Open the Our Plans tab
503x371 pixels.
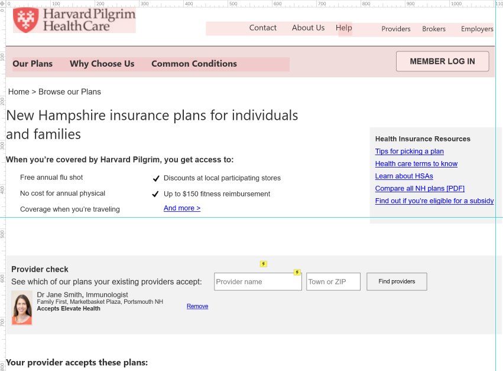point(33,64)
